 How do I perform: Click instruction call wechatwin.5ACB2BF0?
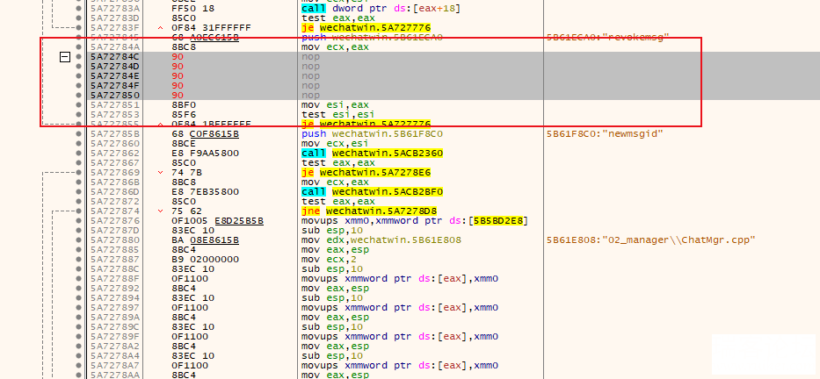coord(373,191)
